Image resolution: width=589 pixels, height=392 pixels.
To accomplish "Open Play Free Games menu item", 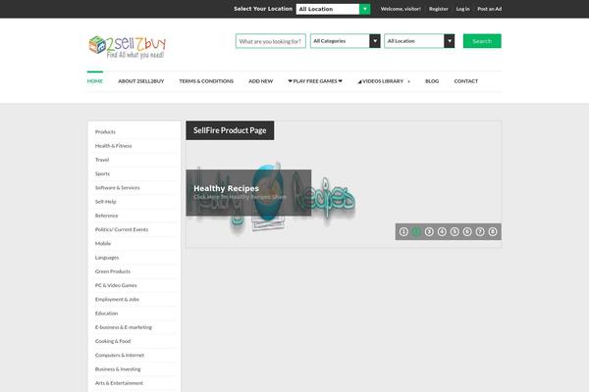I will click(x=315, y=81).
